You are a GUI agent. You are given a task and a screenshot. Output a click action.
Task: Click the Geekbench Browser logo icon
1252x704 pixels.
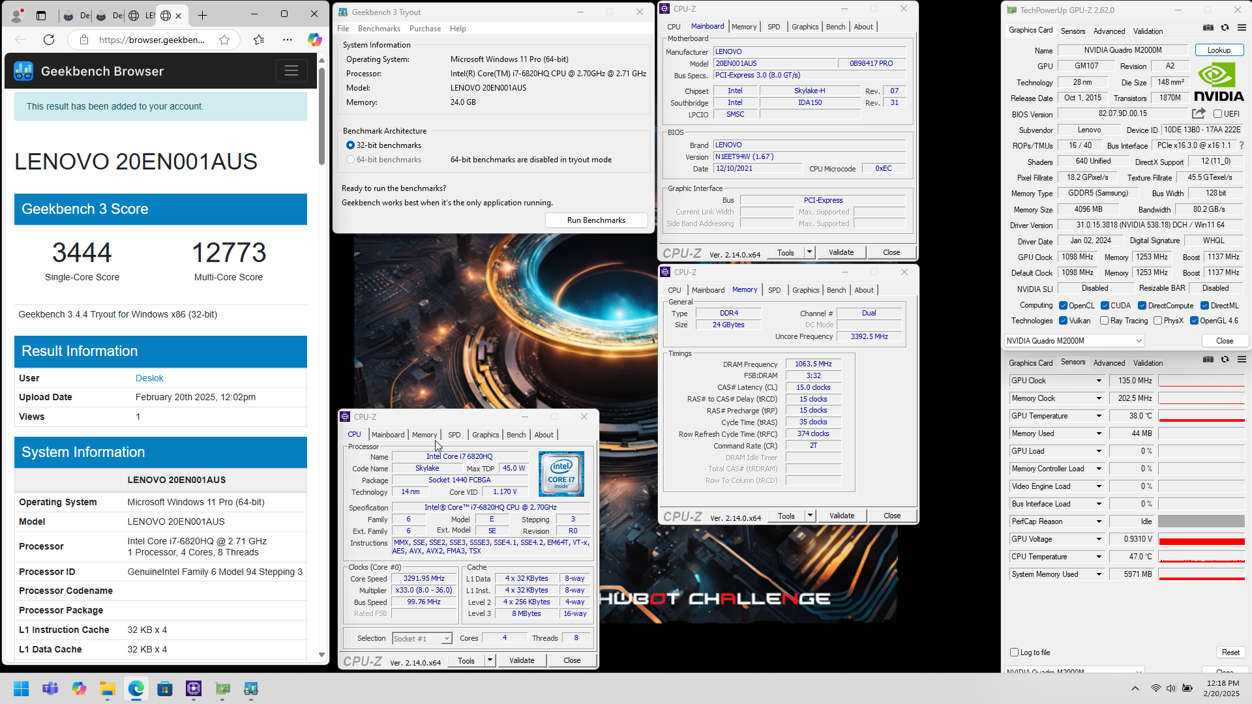pyautogui.click(x=23, y=71)
